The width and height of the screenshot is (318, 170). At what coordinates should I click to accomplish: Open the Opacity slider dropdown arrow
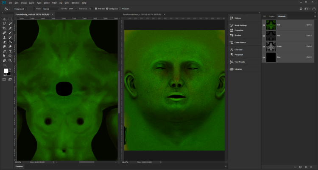point(76,9)
